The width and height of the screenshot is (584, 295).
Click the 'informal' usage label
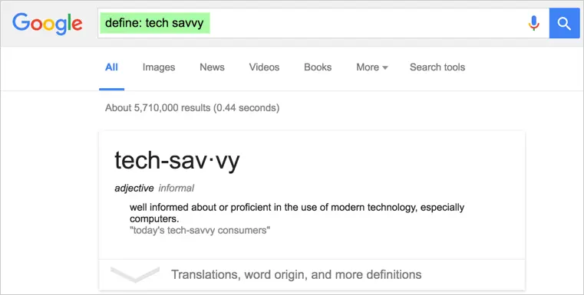177,188
